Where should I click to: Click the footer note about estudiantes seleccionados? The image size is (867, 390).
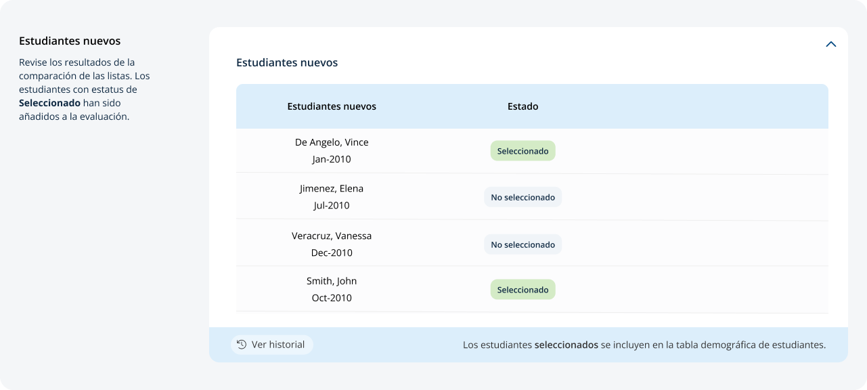[644, 345]
